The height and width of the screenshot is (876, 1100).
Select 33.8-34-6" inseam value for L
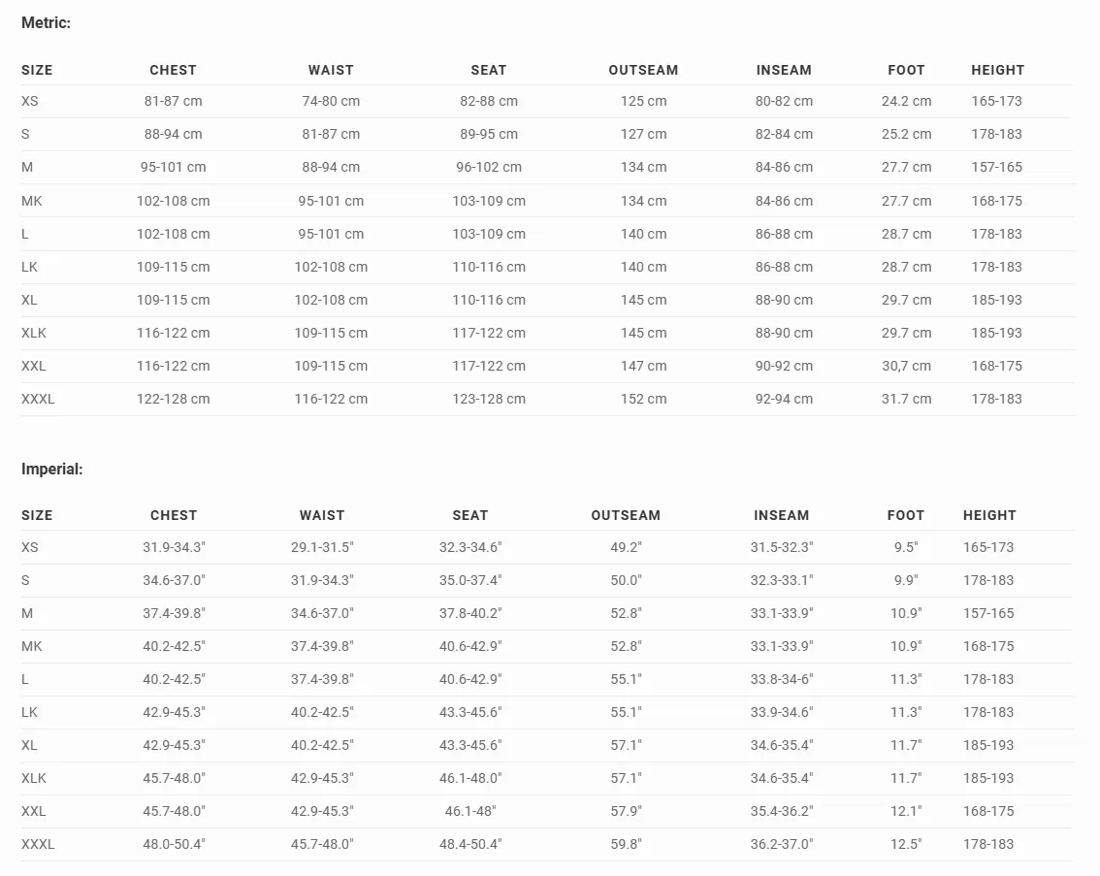pyautogui.click(x=782, y=679)
